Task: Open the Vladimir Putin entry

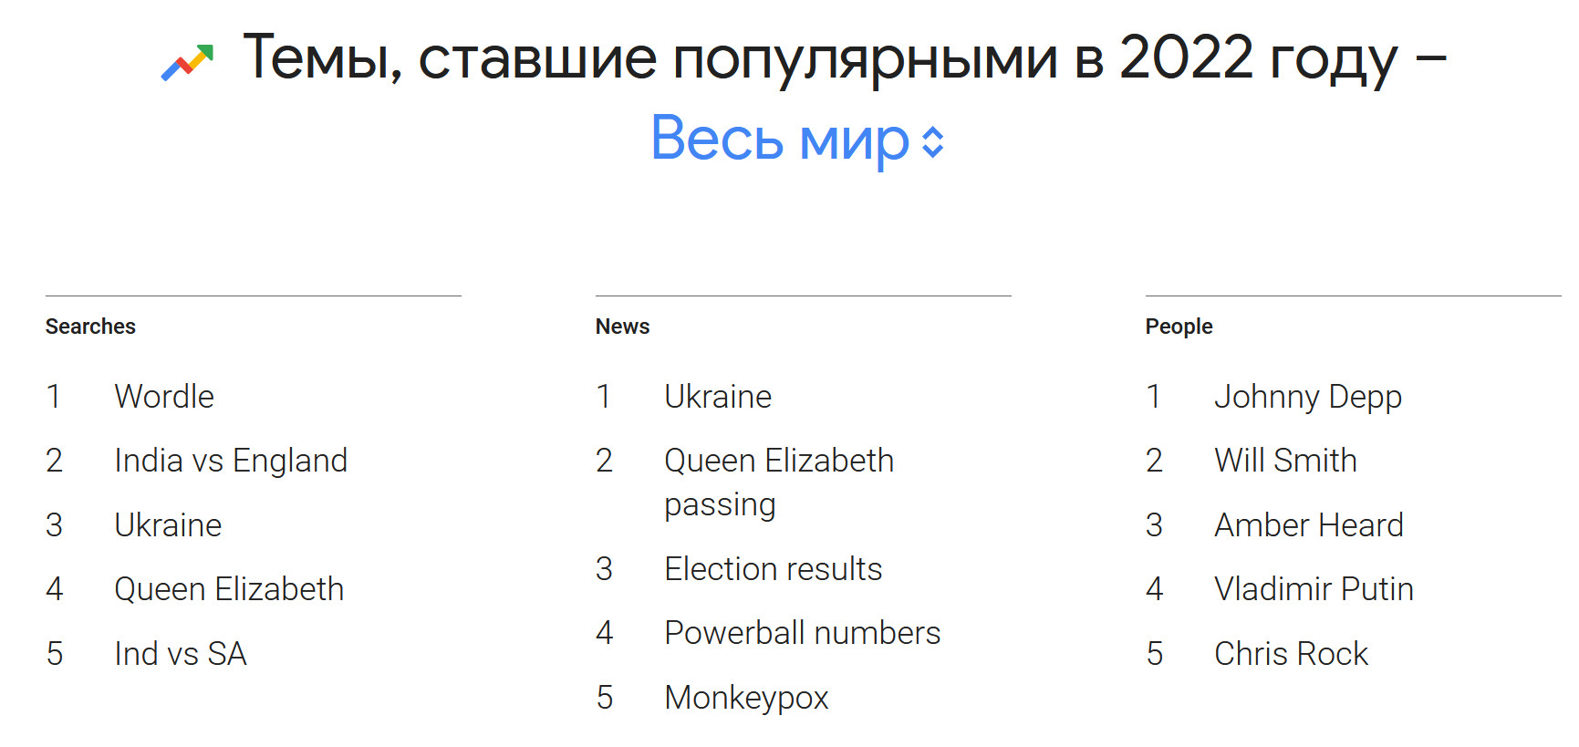Action: (x=1314, y=589)
